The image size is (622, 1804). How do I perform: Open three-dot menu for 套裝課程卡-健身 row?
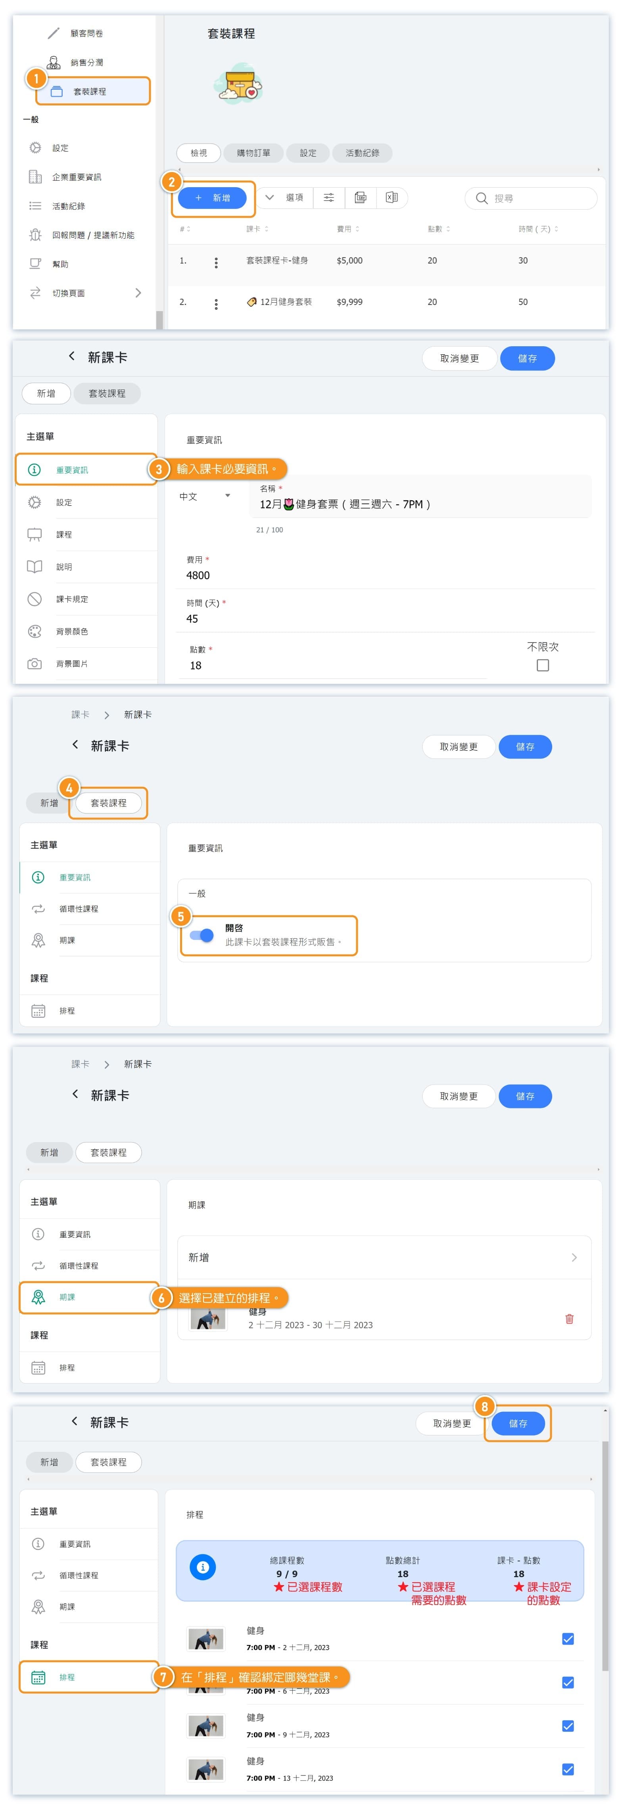tap(216, 263)
